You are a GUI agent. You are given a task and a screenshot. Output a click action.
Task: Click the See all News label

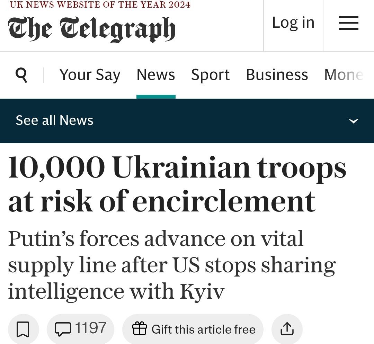(55, 120)
